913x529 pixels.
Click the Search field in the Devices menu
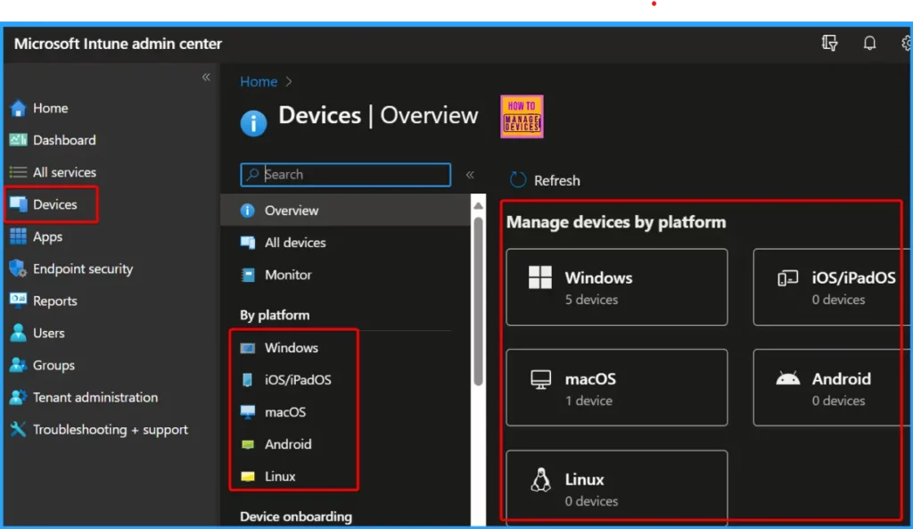[x=345, y=174]
